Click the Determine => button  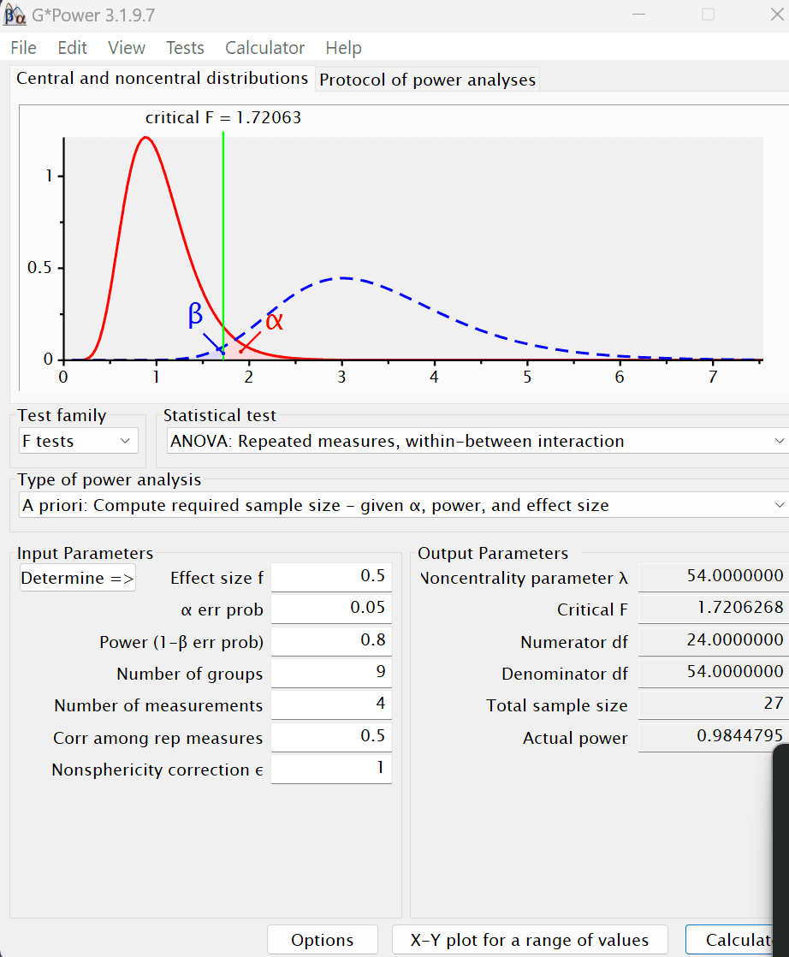click(78, 578)
